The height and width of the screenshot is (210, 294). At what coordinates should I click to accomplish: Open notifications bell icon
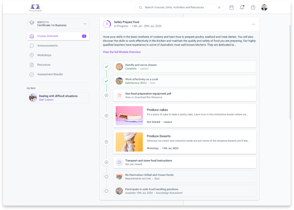242,7
